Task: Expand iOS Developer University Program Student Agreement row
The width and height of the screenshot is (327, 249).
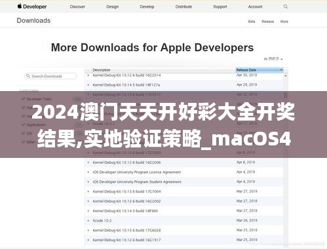Action: tap(88, 182)
